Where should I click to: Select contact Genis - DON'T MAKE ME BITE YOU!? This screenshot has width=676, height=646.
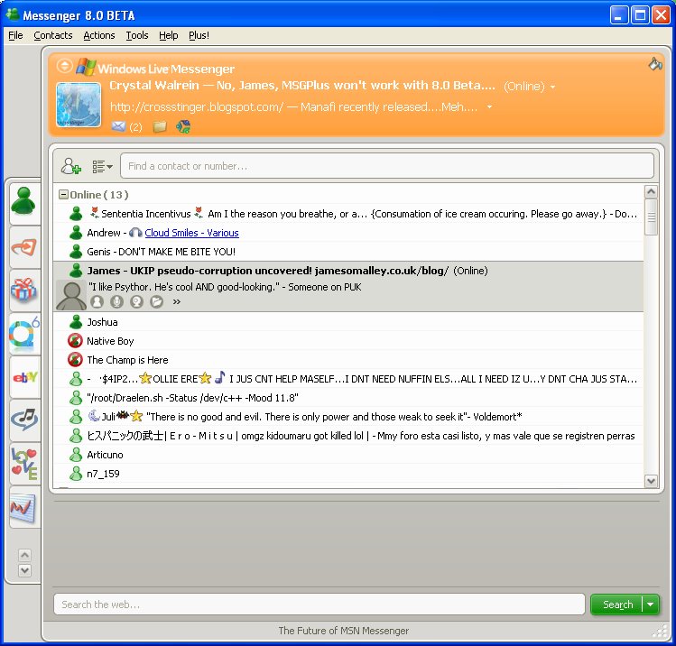pyautogui.click(x=347, y=251)
